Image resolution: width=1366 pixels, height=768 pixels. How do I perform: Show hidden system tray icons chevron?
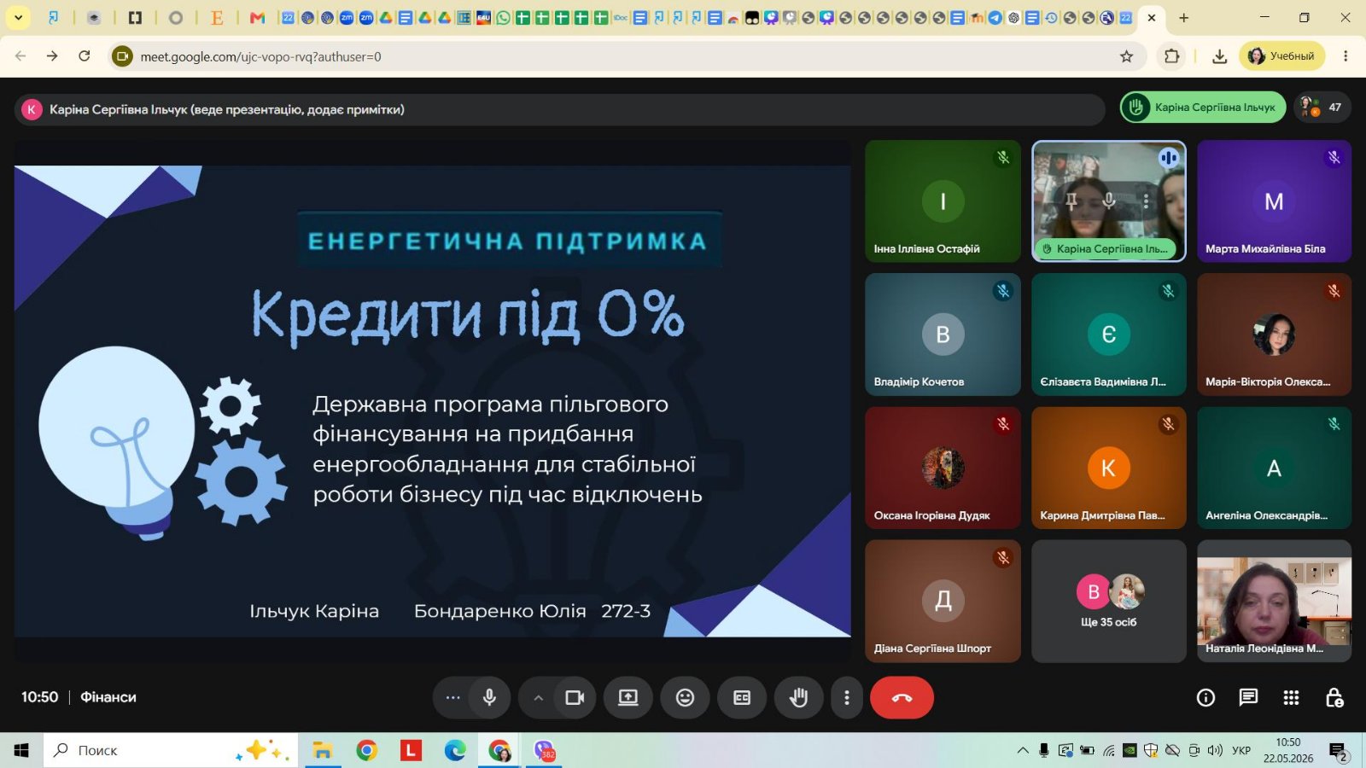point(1022,750)
